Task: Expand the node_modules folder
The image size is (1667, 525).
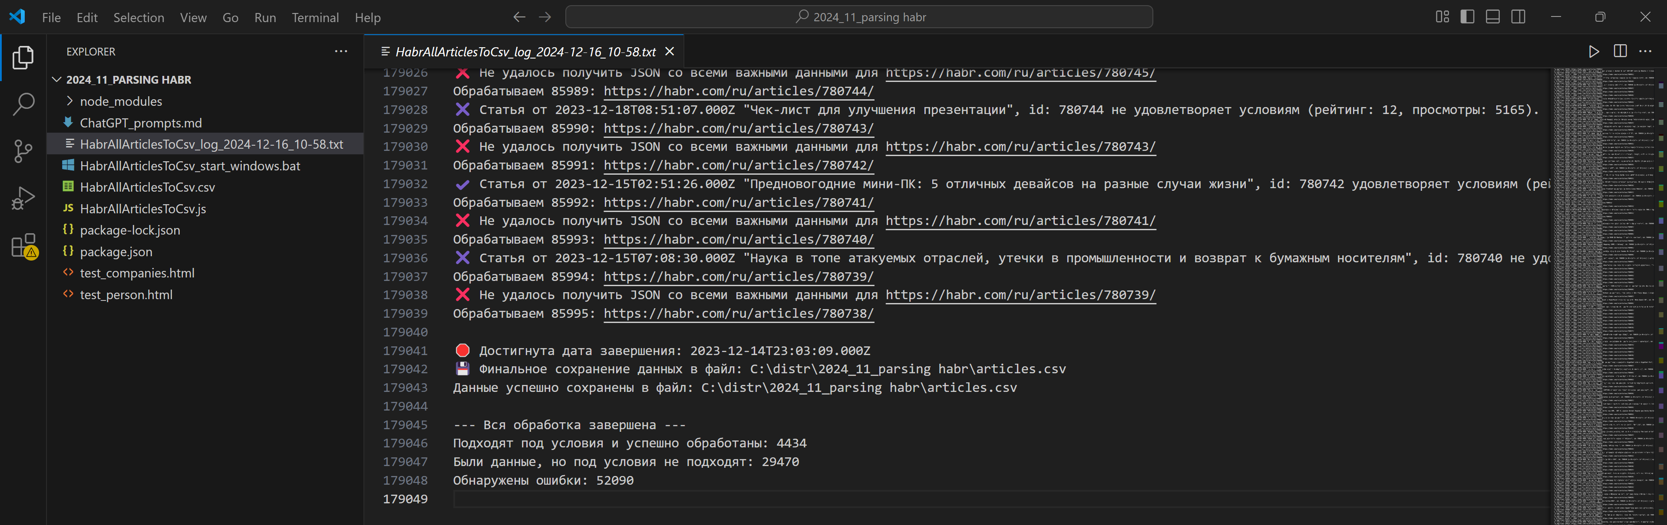Action: point(120,101)
